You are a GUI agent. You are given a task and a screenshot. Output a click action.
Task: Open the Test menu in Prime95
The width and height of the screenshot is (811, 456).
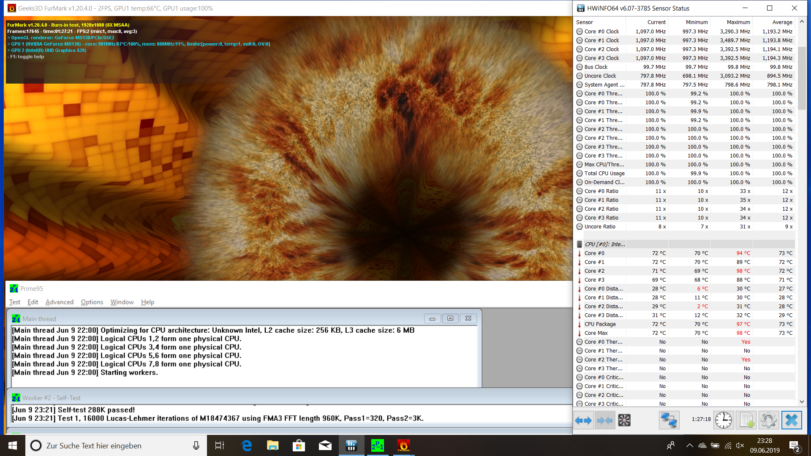click(x=14, y=302)
